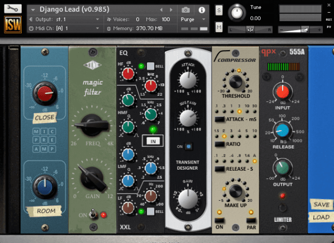The width and height of the screenshot is (334, 243).
Task: Open the wrench edit mode icon
Action: click(13, 8)
